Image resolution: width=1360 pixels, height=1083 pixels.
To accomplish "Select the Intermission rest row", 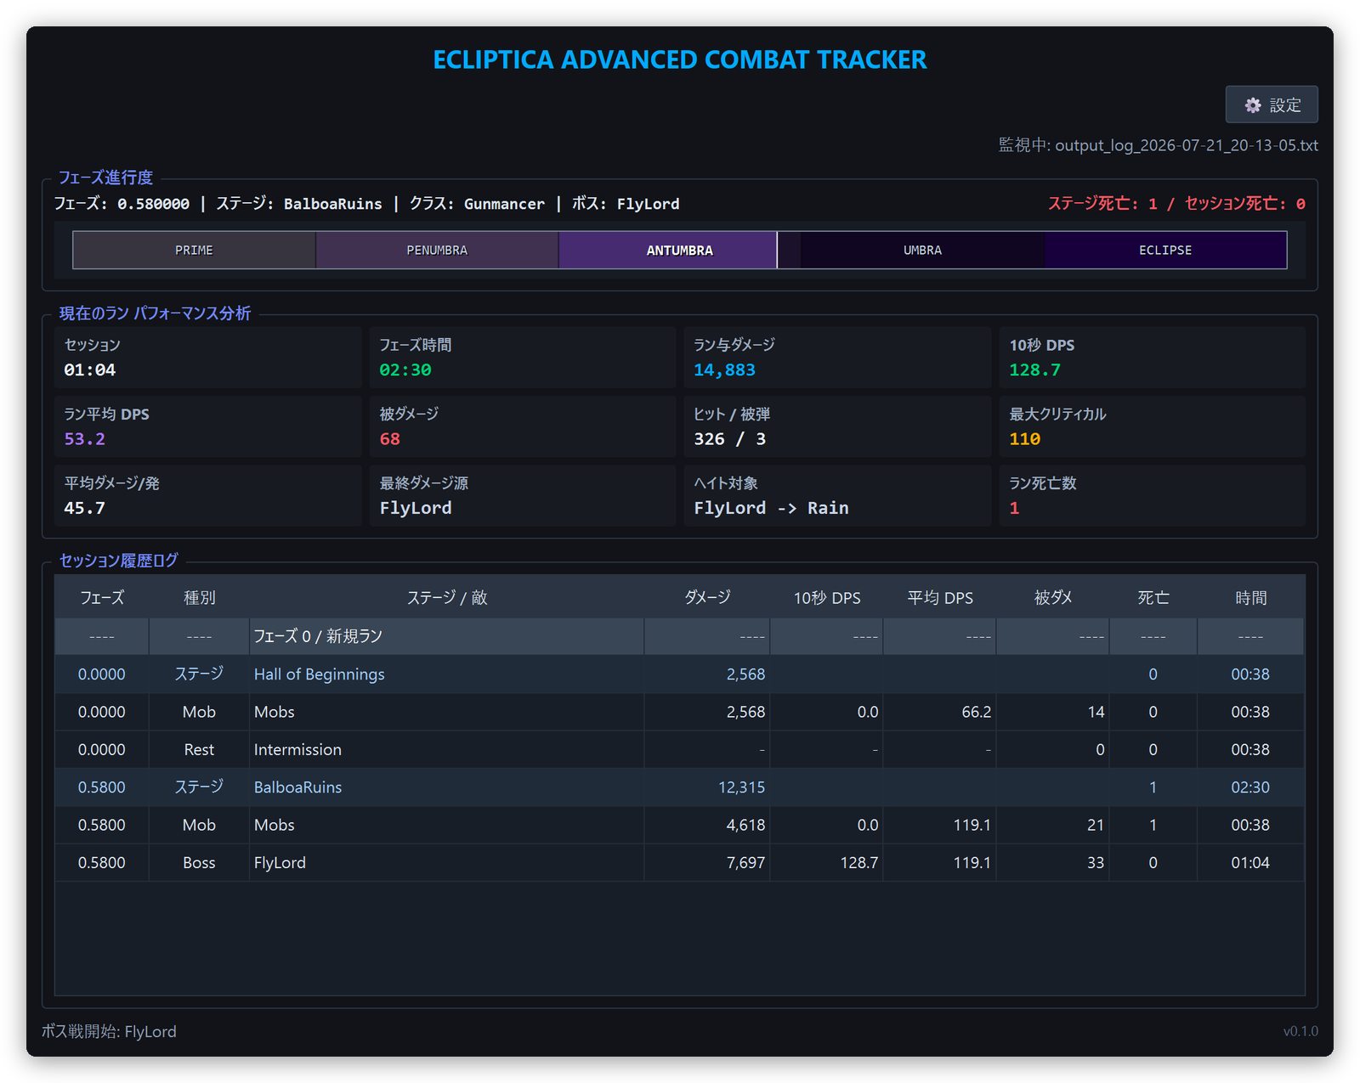I will point(679,750).
